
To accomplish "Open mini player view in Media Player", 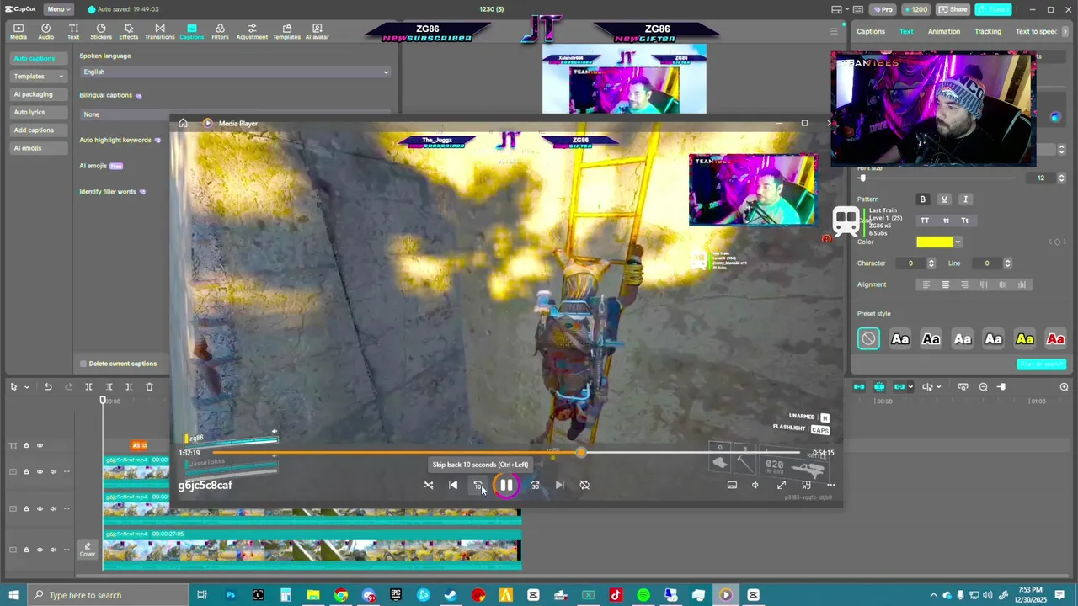I will pyautogui.click(x=806, y=485).
